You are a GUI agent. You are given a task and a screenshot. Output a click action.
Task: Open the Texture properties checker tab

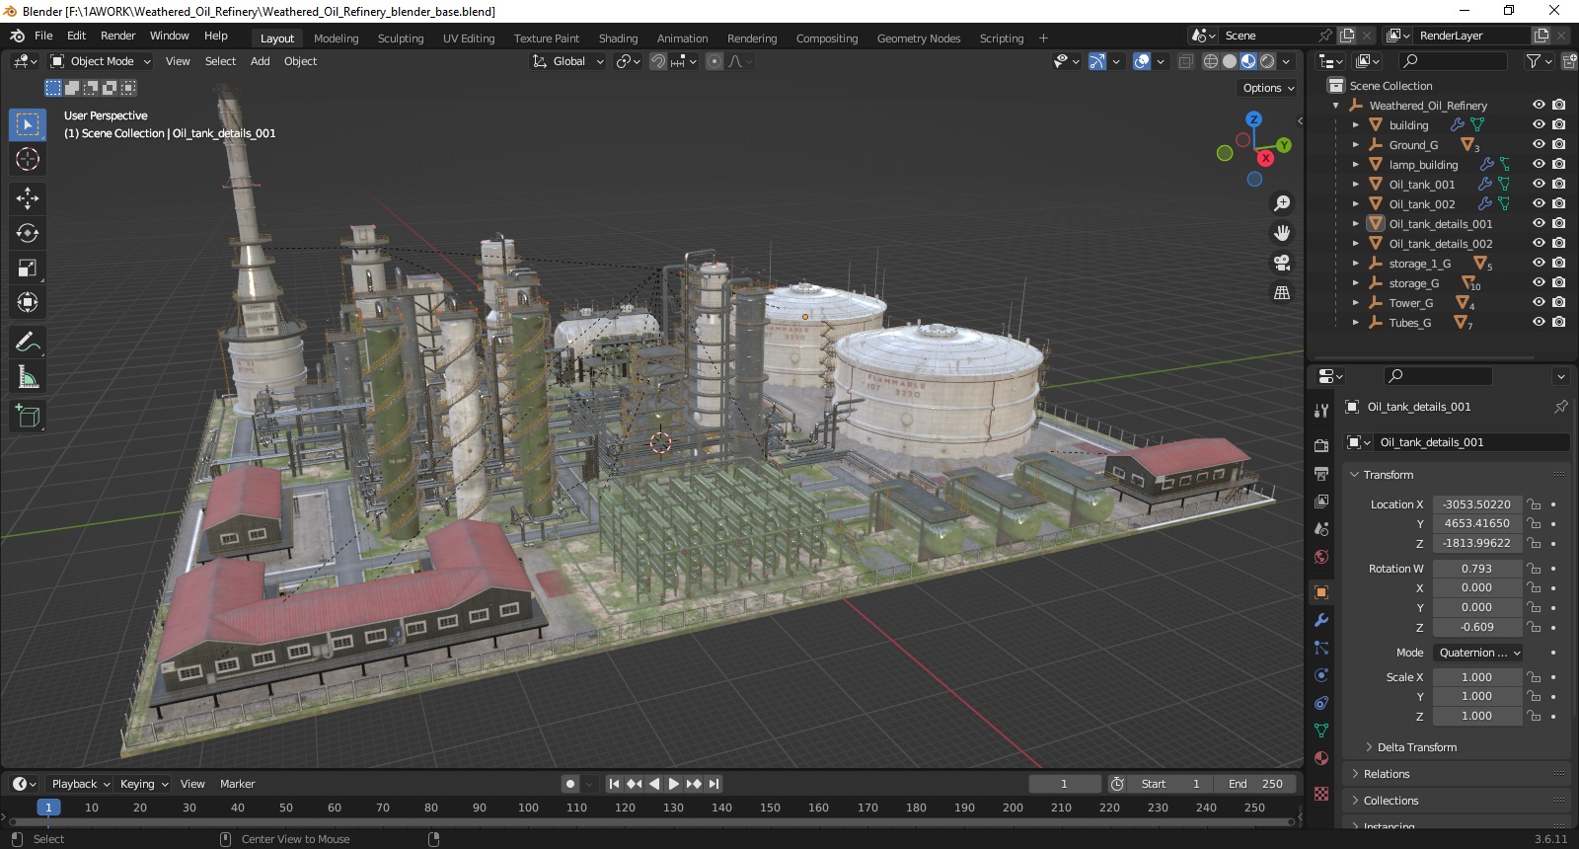(1321, 794)
